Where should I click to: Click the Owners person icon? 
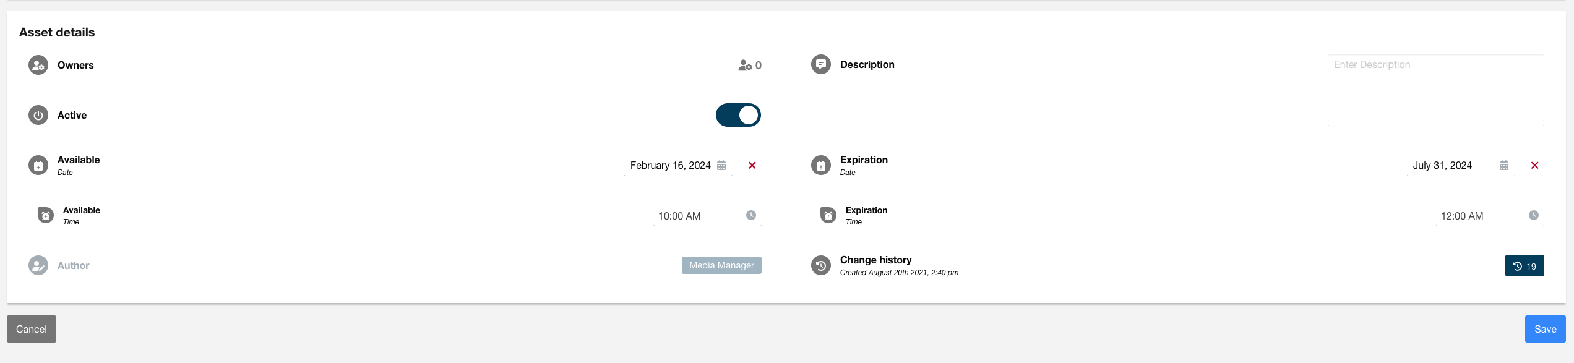(38, 65)
